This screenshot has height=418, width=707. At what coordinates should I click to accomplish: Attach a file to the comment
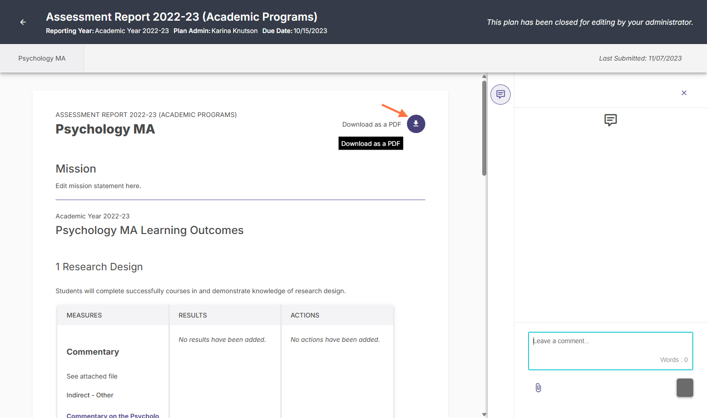point(538,388)
